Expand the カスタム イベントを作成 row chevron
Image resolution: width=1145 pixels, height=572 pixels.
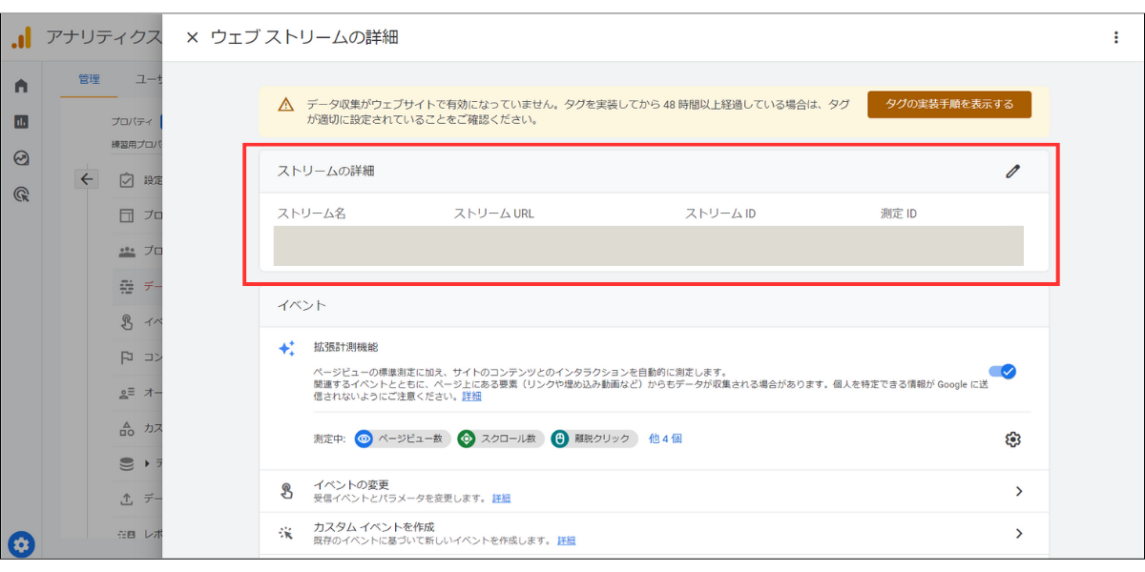point(1019,534)
